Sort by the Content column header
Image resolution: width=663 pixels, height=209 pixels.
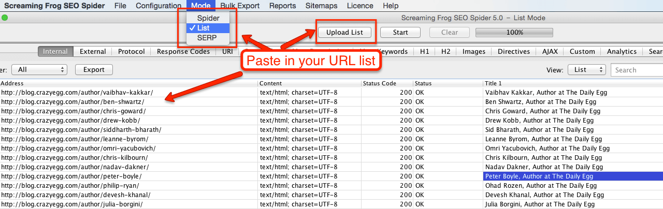(309, 83)
